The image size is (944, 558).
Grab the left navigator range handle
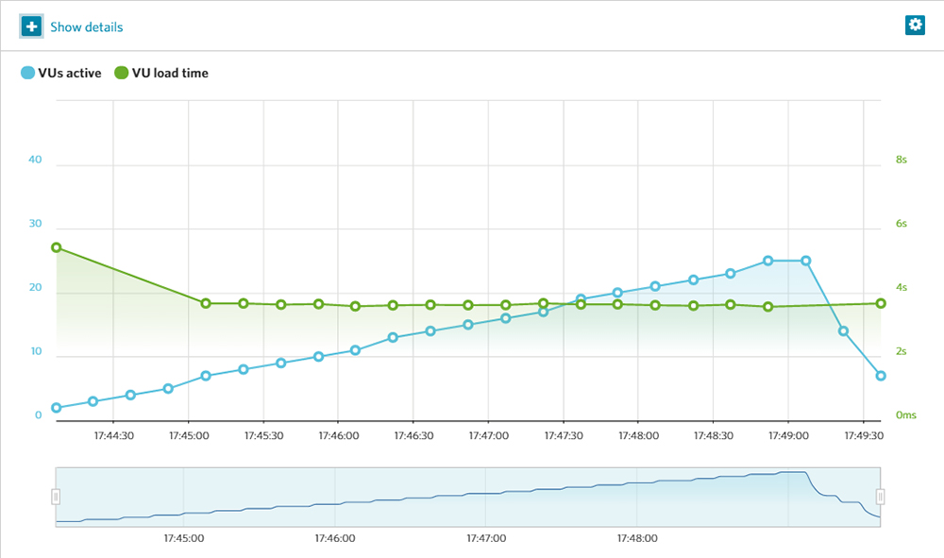coord(56,497)
